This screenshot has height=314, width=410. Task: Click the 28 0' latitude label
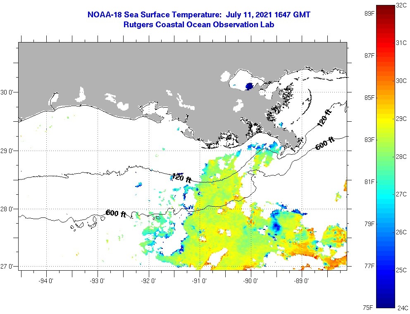7,209
